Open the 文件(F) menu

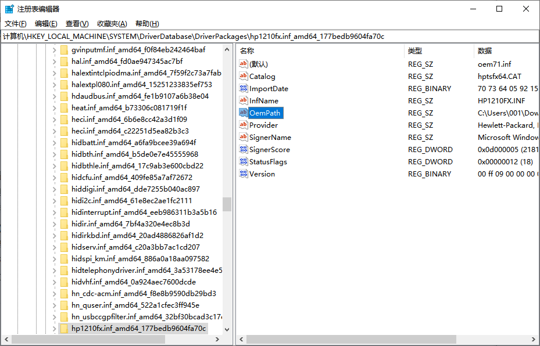click(16, 23)
